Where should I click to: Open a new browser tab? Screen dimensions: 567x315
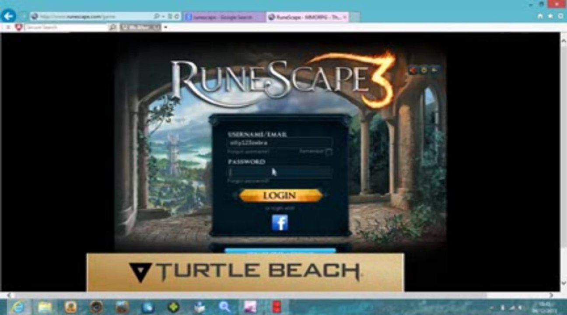pos(355,17)
